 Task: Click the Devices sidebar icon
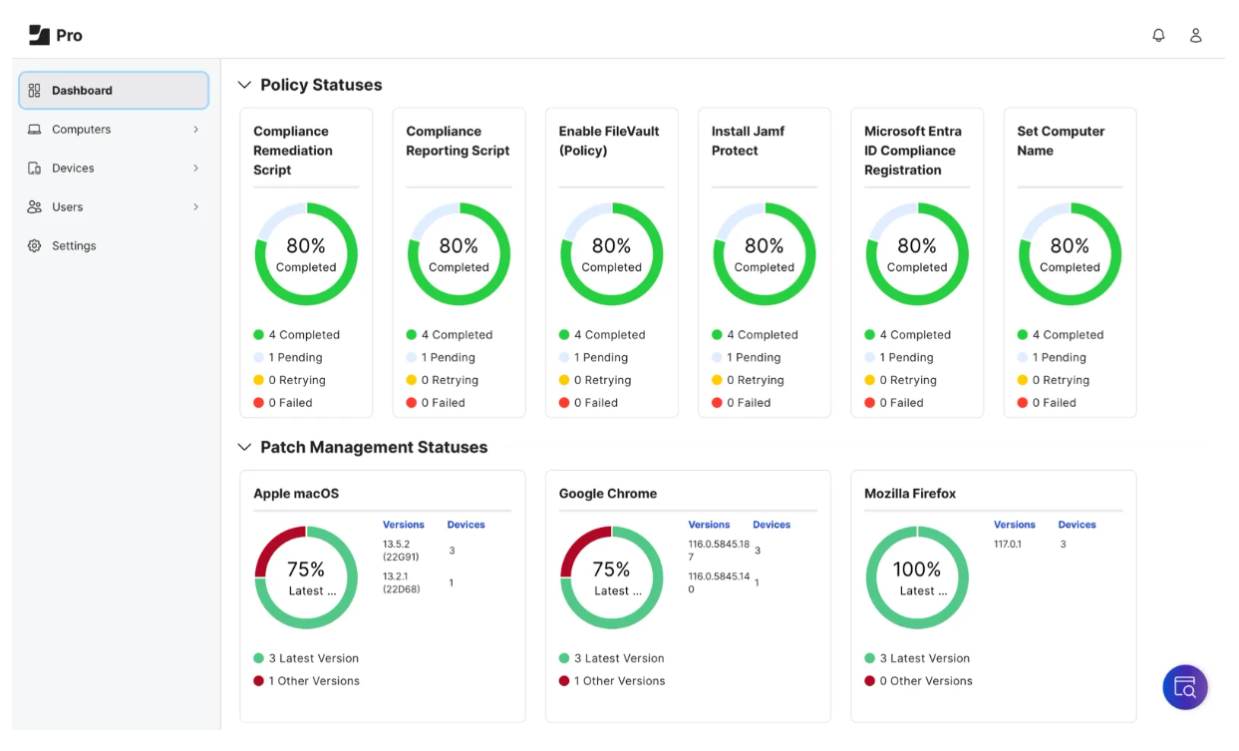coord(34,168)
